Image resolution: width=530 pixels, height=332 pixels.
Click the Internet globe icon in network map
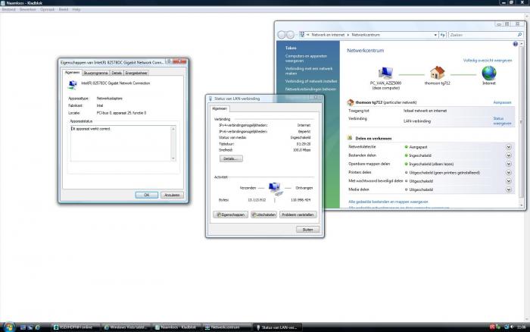click(489, 73)
